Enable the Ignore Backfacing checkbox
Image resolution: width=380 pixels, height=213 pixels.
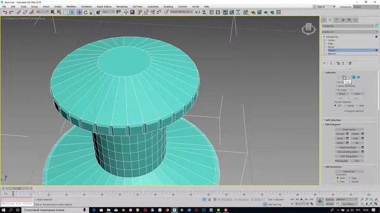pyautogui.click(x=337, y=86)
